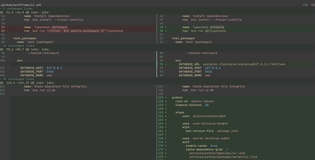
Task: Click "Check migration file integrity" on left line 163
Action: [x=61, y=86]
